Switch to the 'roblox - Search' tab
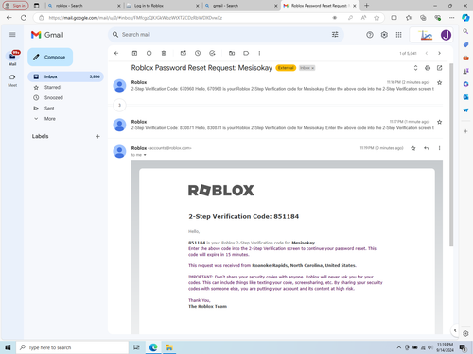 click(x=83, y=6)
